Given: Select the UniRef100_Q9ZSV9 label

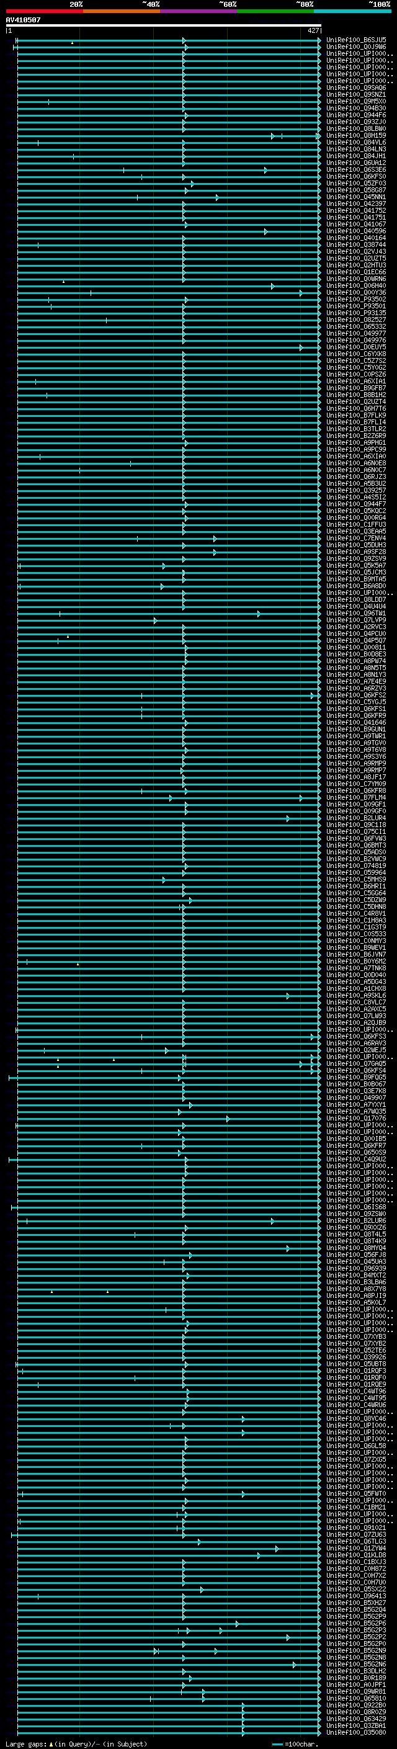Looking at the screenshot, I should click(356, 559).
